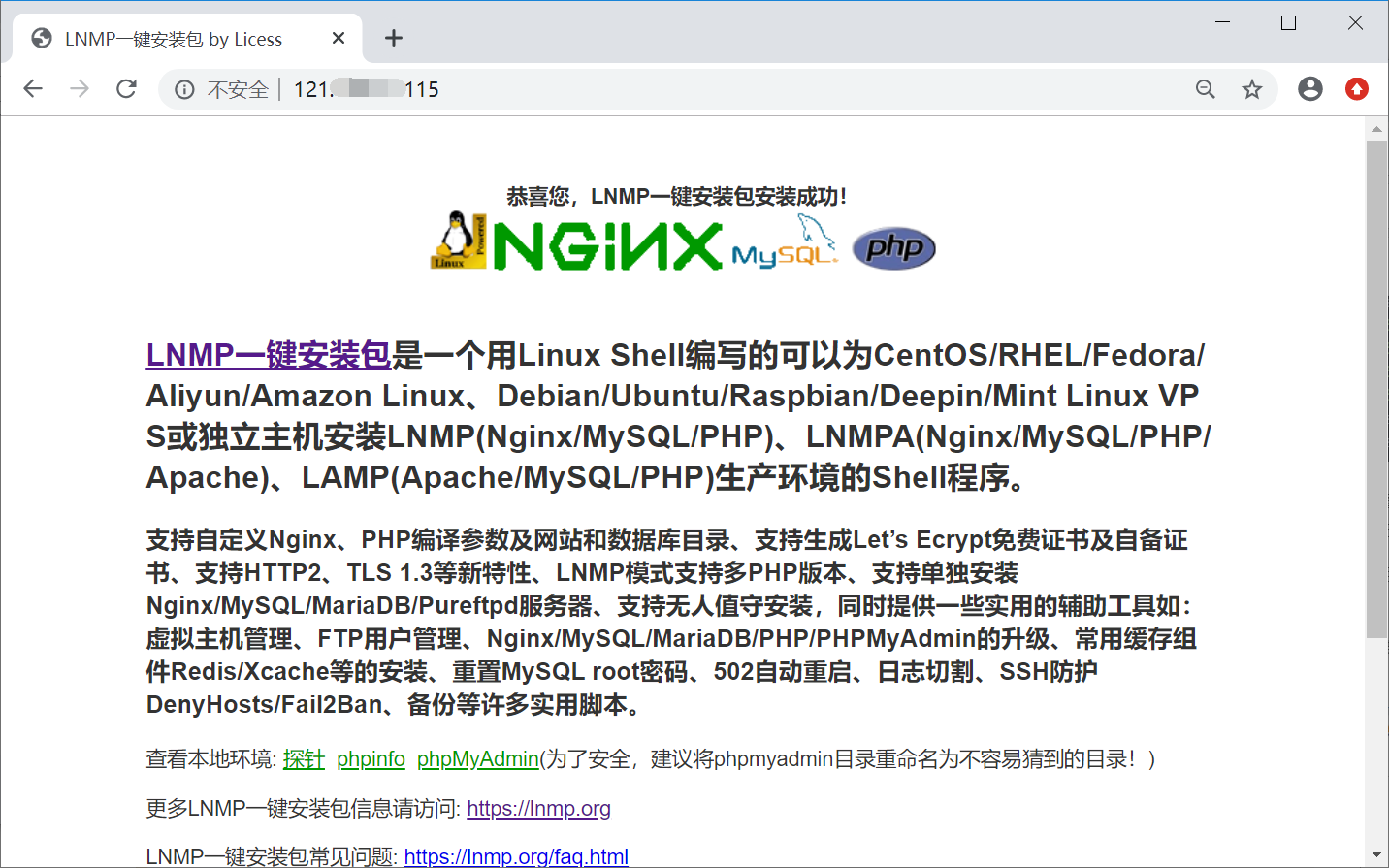Click the 查看本地环境 label text
This screenshot has height=868, width=1389.
click(x=211, y=759)
